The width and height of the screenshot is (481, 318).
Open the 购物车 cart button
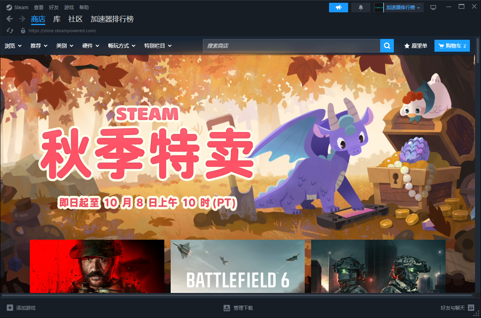pos(452,46)
